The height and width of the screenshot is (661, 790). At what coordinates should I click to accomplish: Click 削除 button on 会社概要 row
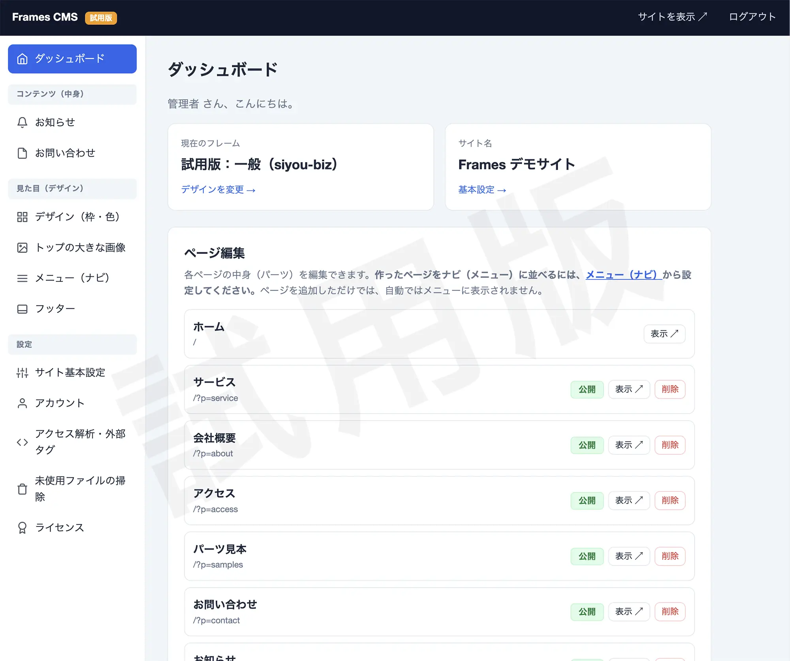pos(670,446)
